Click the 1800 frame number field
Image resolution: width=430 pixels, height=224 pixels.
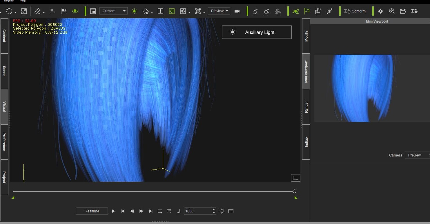198,211
